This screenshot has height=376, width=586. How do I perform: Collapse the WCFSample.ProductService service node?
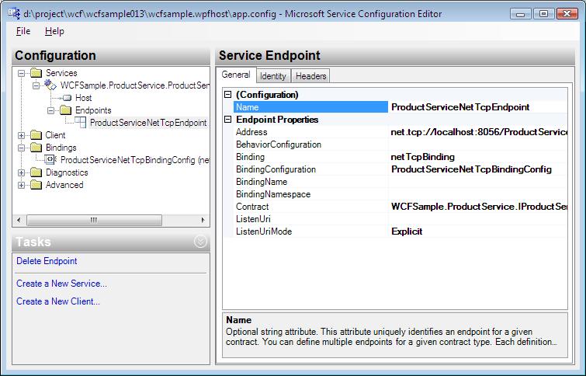click(36, 85)
